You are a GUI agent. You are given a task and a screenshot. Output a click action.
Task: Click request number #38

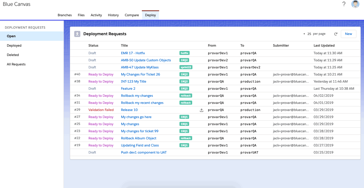[x=77, y=82]
